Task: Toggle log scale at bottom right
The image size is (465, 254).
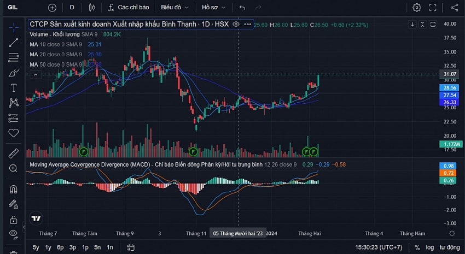Action: pos(429,247)
